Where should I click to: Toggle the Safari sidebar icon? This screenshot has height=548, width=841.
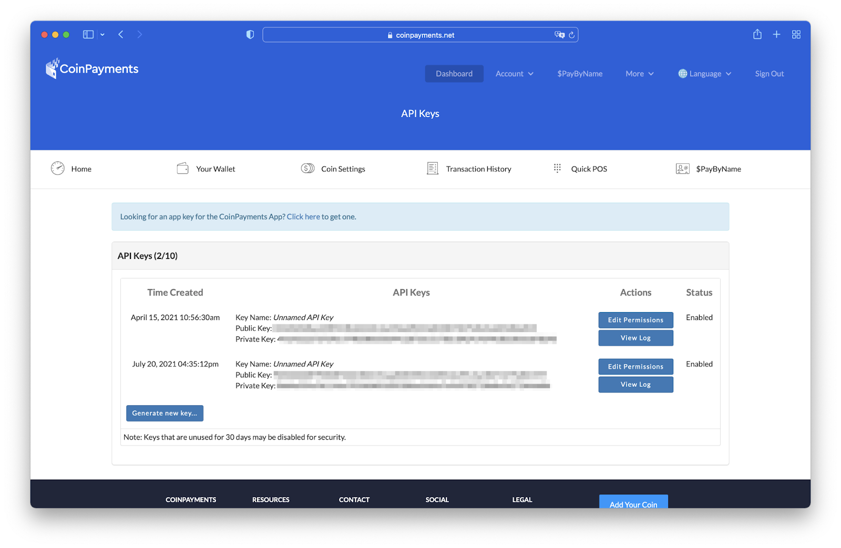click(88, 35)
